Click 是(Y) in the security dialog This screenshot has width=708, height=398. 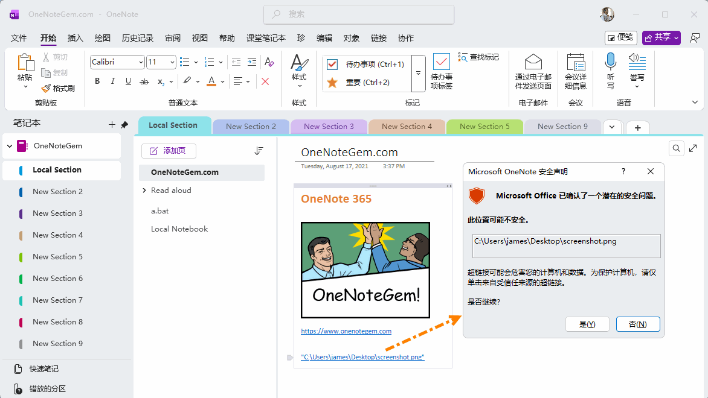click(587, 324)
